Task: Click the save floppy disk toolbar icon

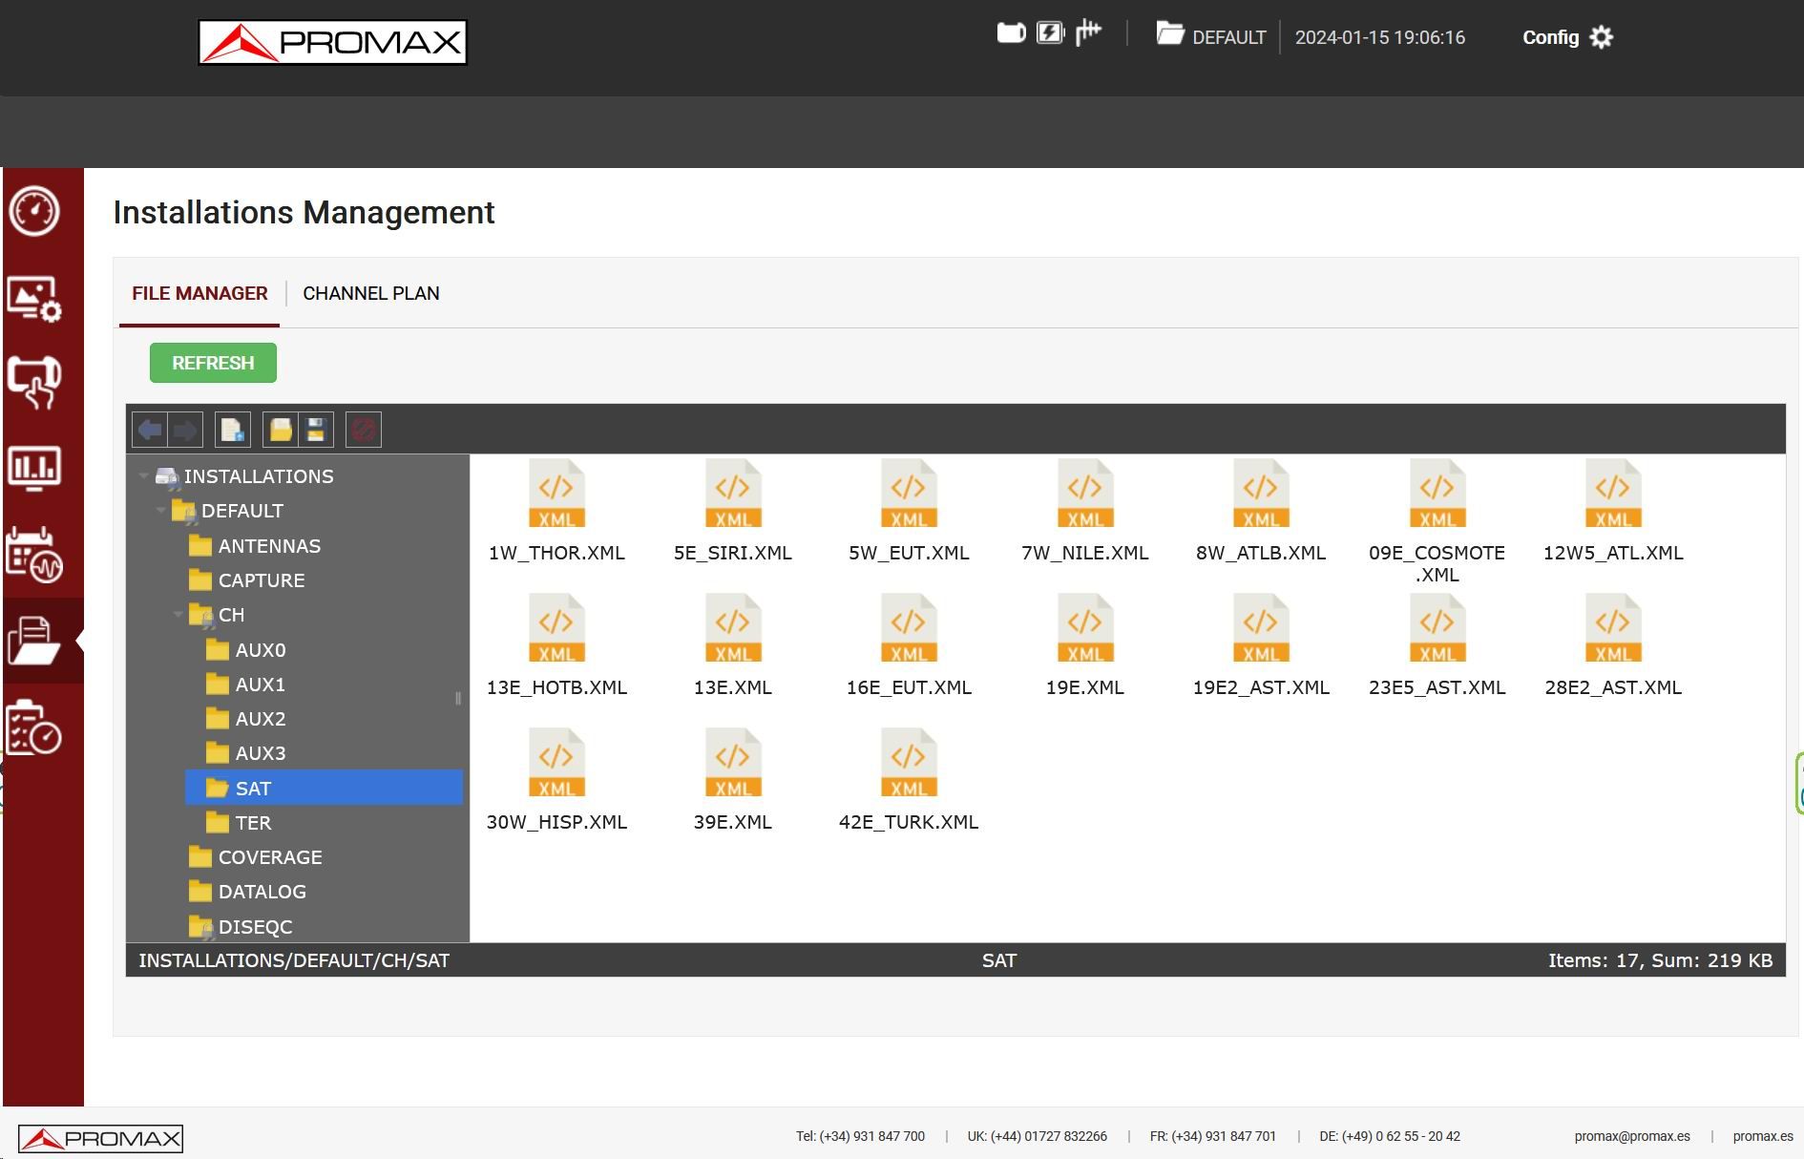Action: [316, 430]
